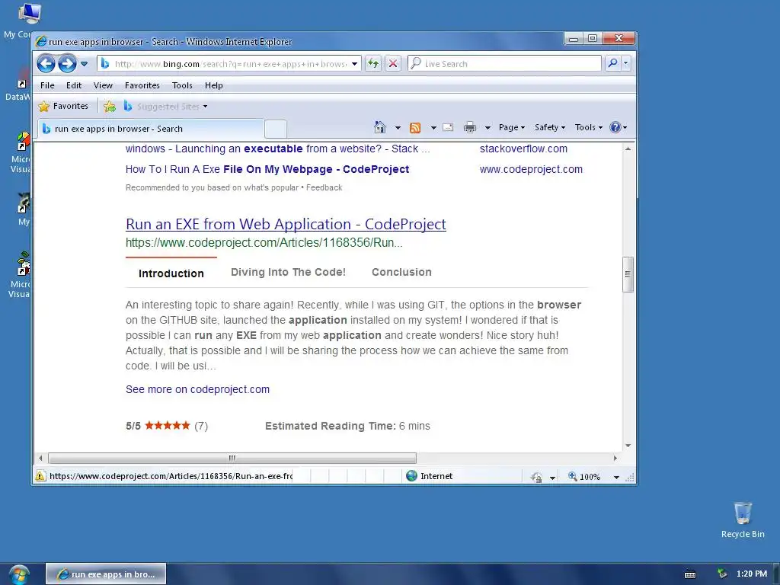The width and height of the screenshot is (780, 585).
Task: Expand the address bar URL dropdown
Action: (x=355, y=64)
